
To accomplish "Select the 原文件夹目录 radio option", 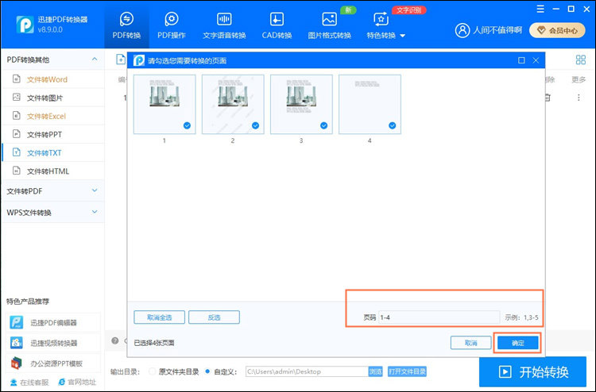I will point(153,371).
